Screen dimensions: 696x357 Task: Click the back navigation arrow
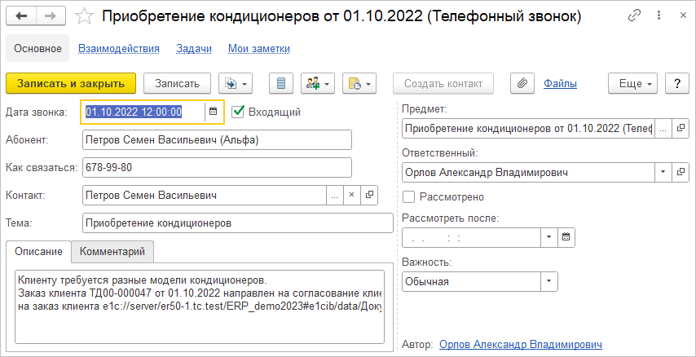click(x=21, y=16)
